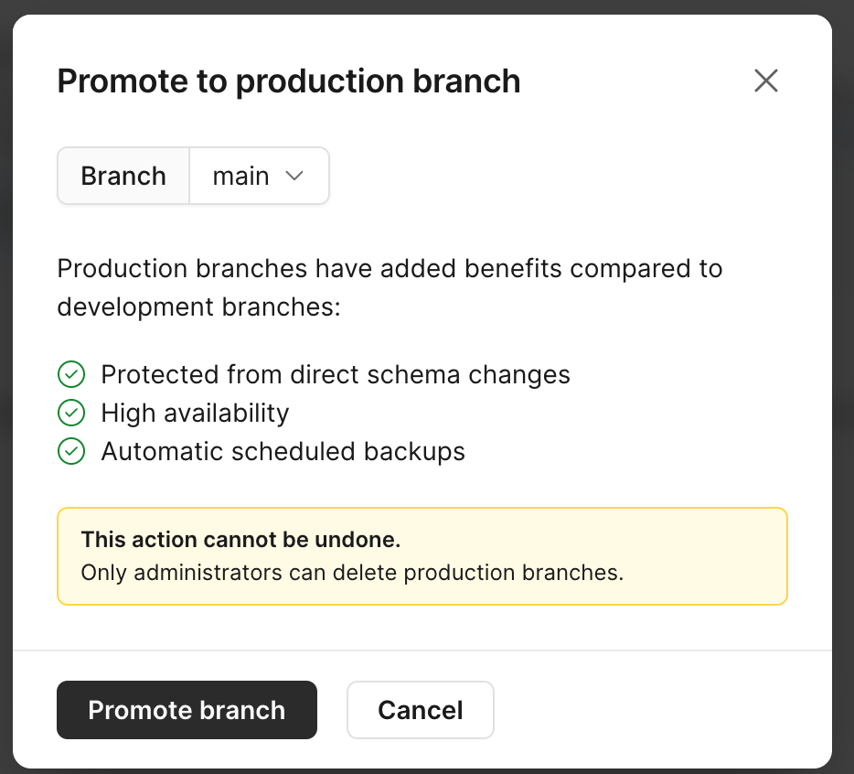
Task: Click the check icon beside Protected from schema changes
Action: 71,374
